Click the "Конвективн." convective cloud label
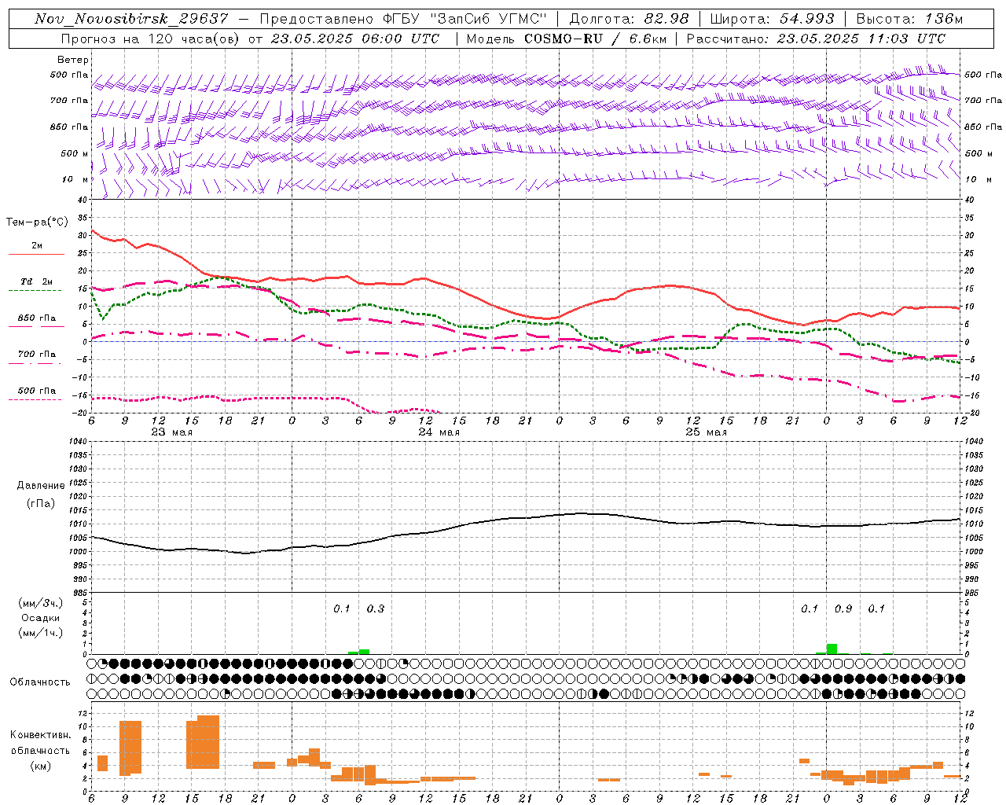1006x805 pixels. pyautogui.click(x=41, y=734)
